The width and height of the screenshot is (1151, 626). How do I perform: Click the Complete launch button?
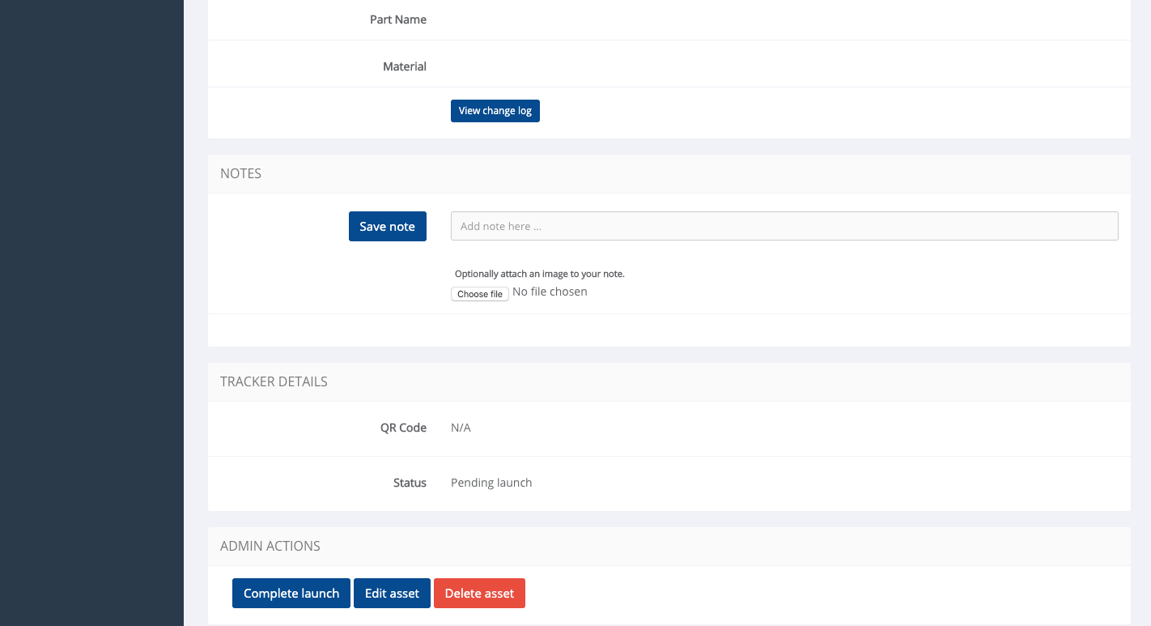[291, 594]
